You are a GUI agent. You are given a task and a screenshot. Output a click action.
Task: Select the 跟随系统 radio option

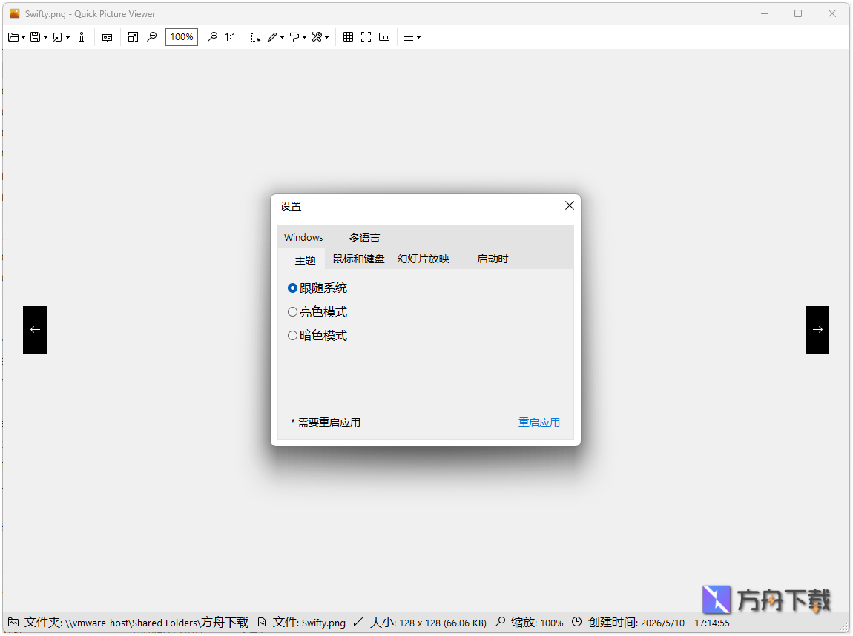[x=317, y=288]
